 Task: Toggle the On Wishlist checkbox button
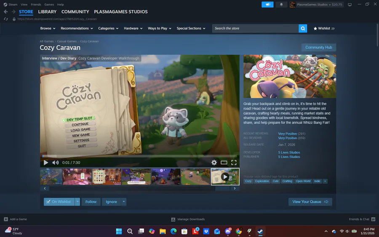(59, 202)
